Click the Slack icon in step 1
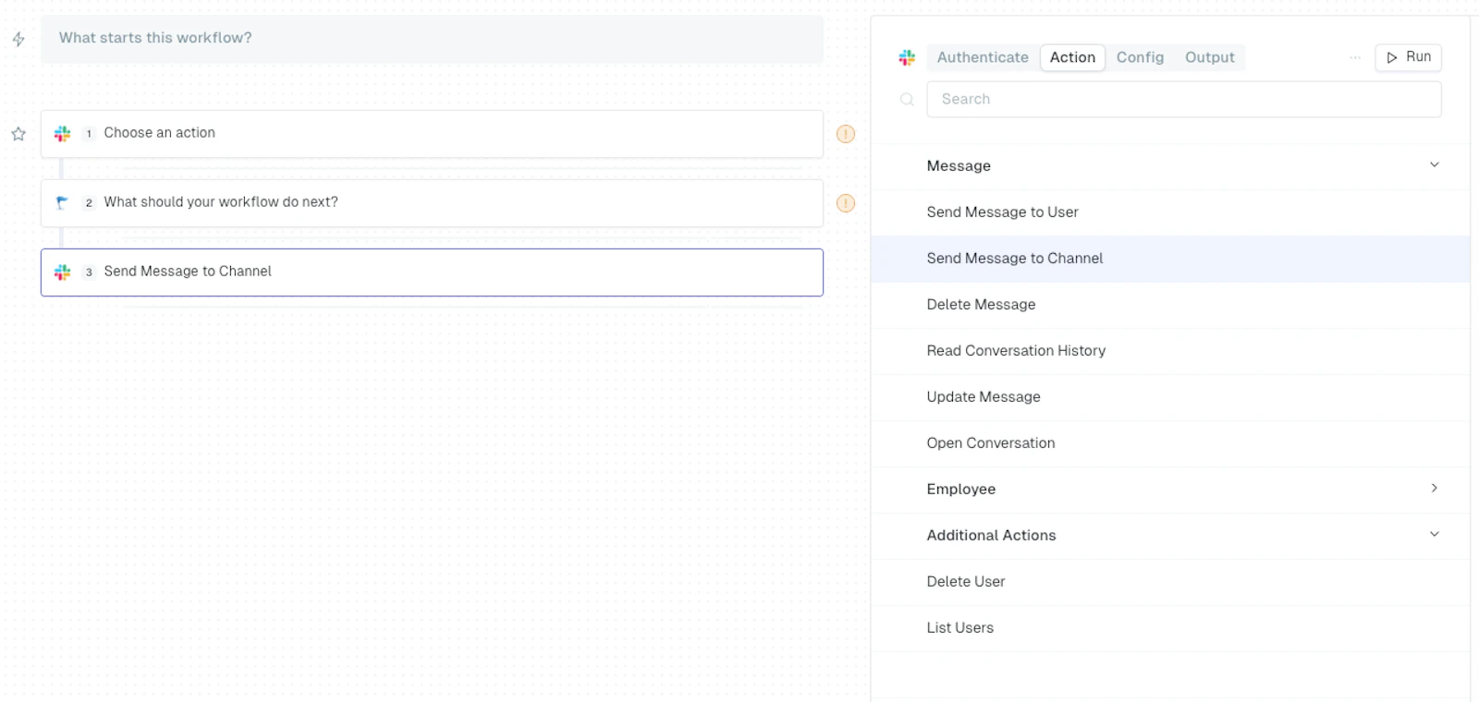This screenshot has width=1479, height=702. 62,134
